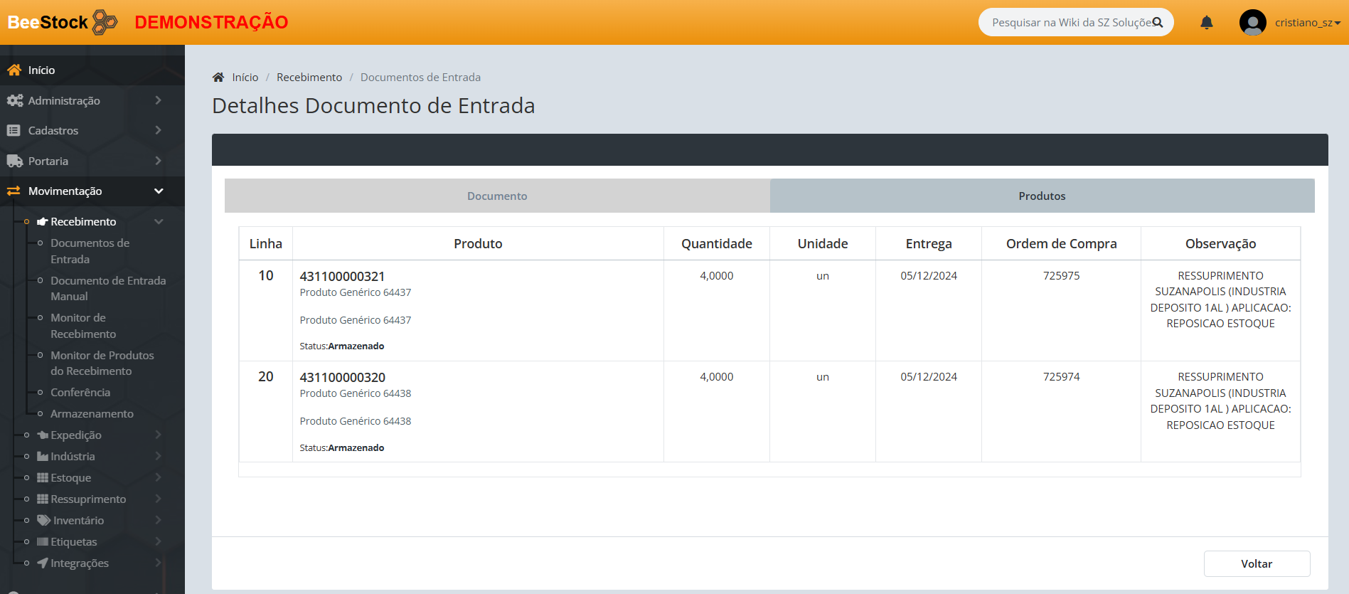Image resolution: width=1349 pixels, height=594 pixels.
Task: Open Recebimento breadcrumb link
Action: click(x=309, y=78)
